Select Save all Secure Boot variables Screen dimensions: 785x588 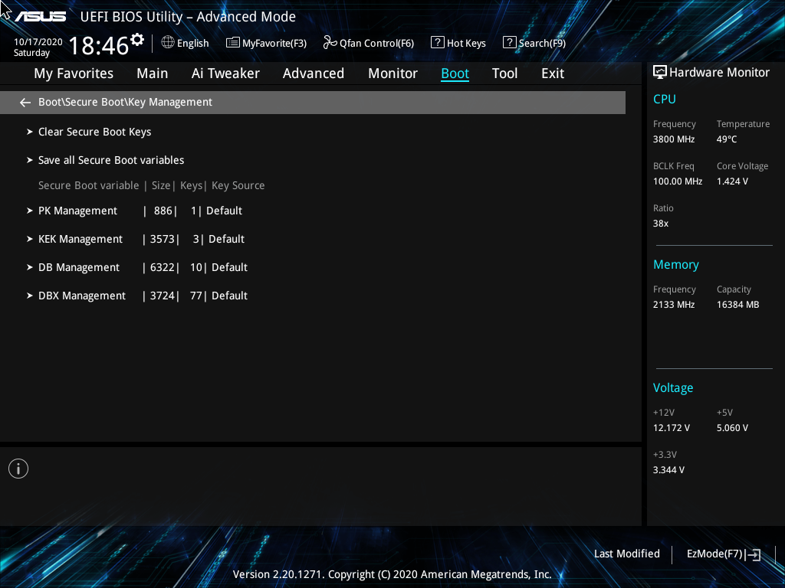(x=111, y=161)
